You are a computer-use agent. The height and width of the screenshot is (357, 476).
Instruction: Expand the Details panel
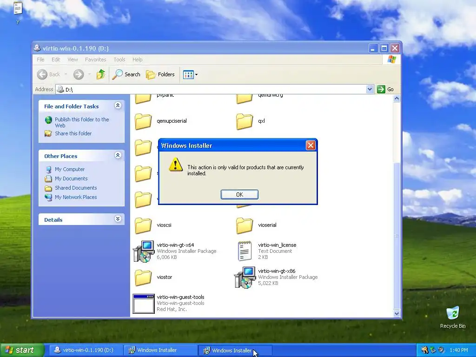tap(118, 219)
